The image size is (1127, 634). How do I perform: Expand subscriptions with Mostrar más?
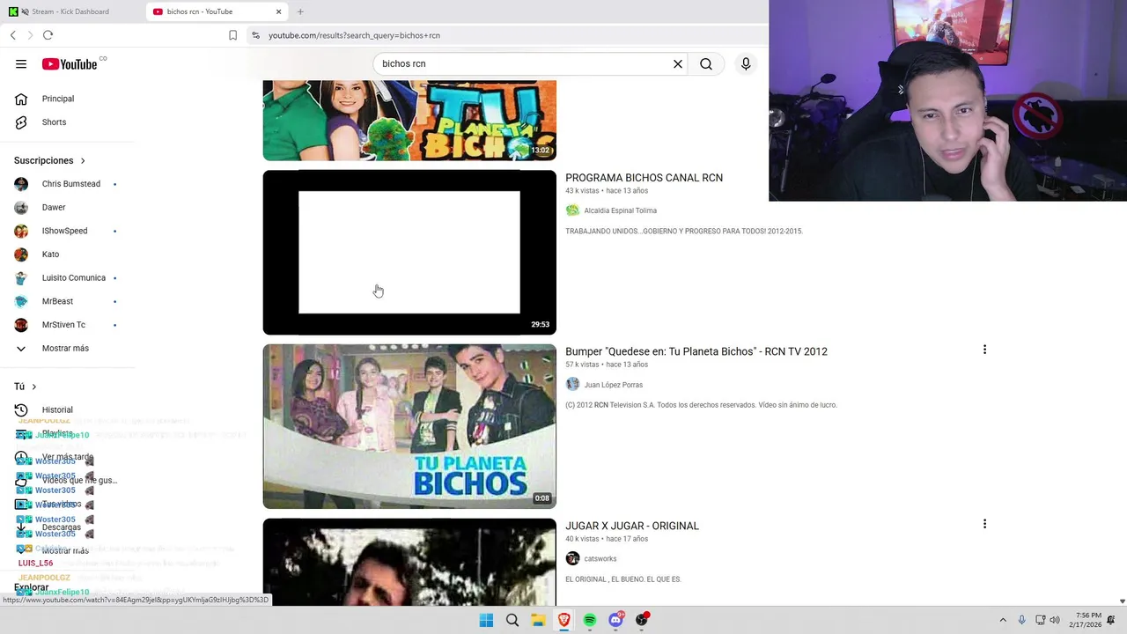(67, 349)
